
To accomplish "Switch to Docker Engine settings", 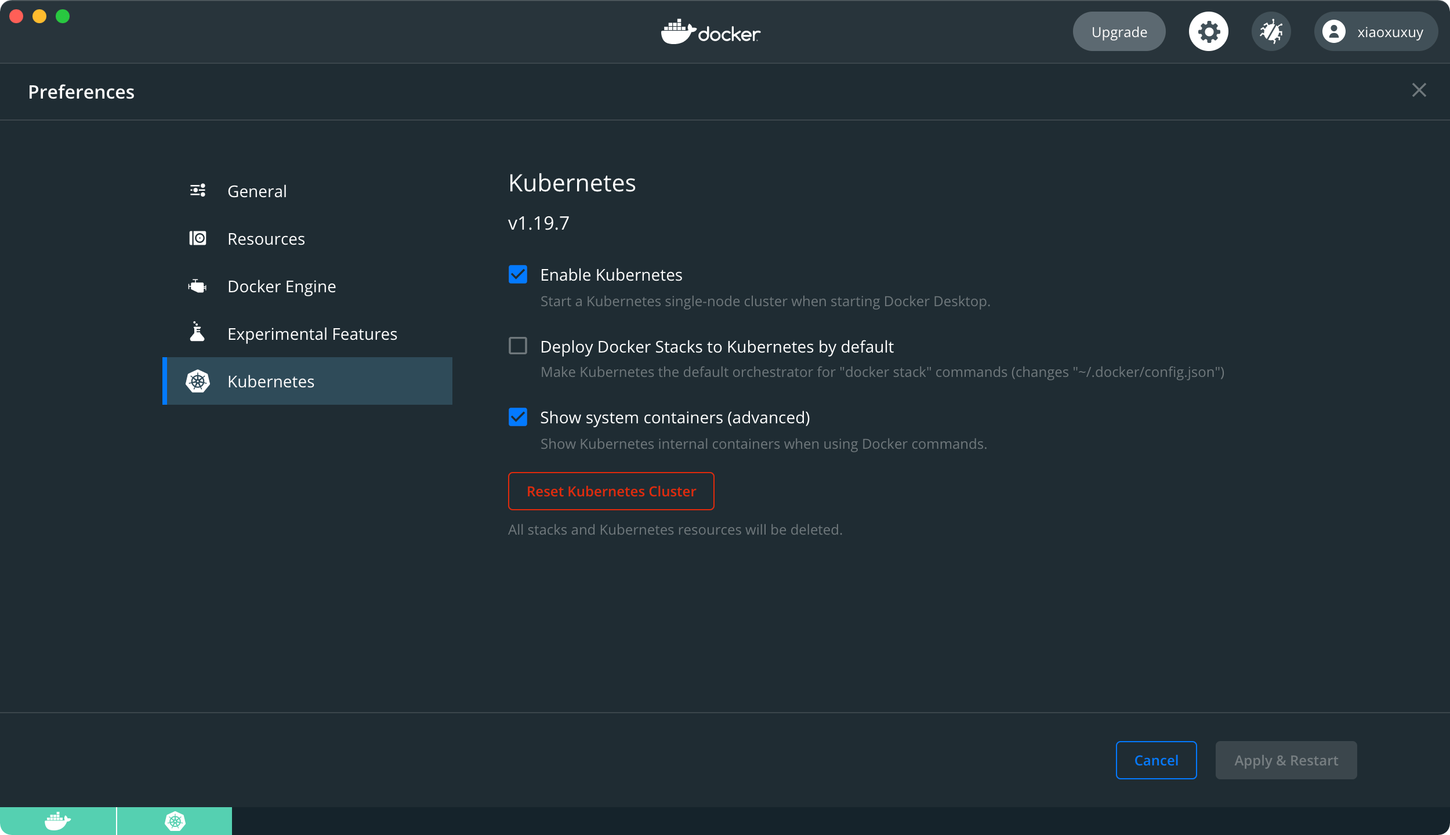I will tap(282, 286).
